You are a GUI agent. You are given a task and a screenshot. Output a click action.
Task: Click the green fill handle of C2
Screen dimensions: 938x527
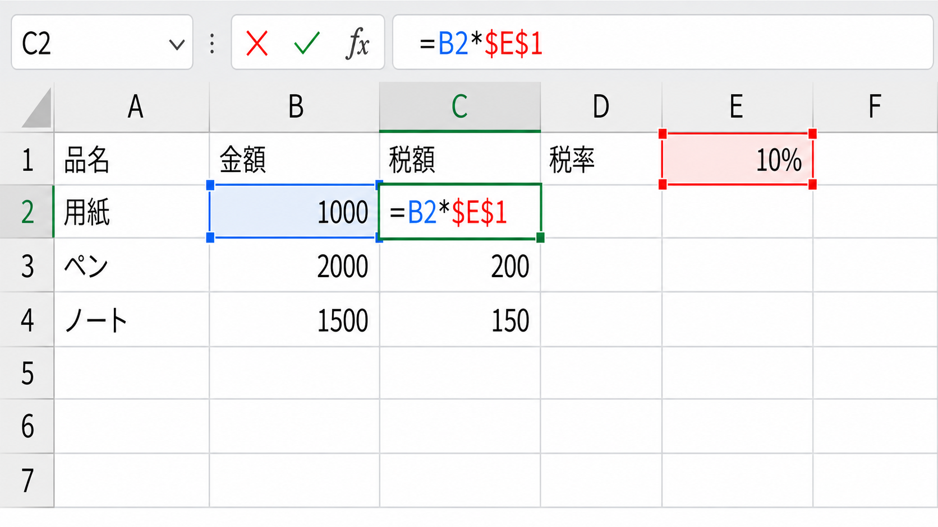[540, 238]
